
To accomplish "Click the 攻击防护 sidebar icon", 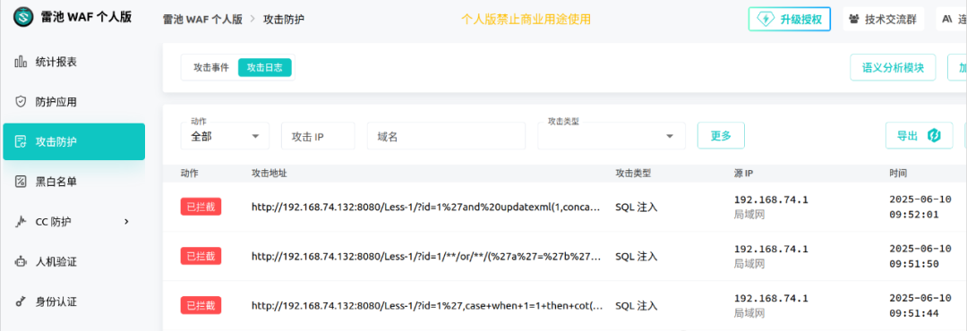I will coord(21,141).
